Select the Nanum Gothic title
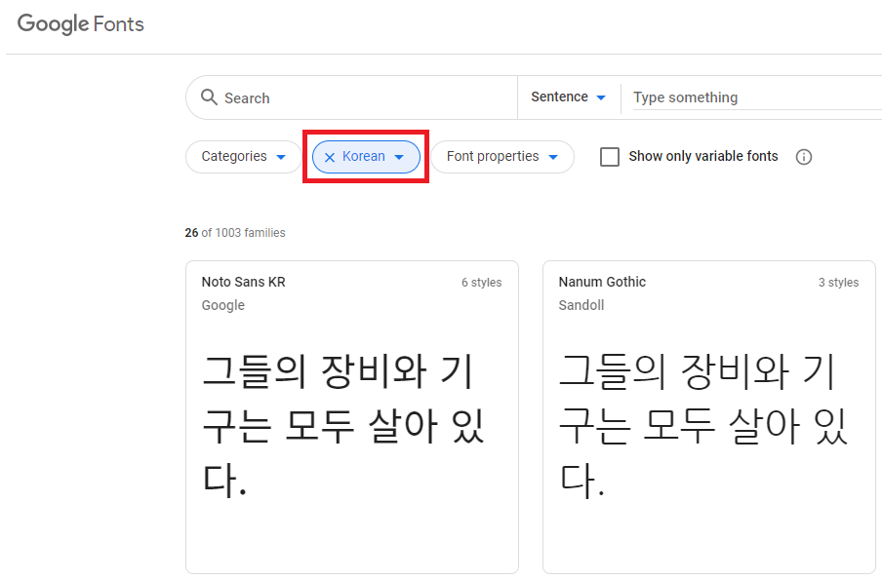The width and height of the screenshot is (882, 580). [x=602, y=282]
